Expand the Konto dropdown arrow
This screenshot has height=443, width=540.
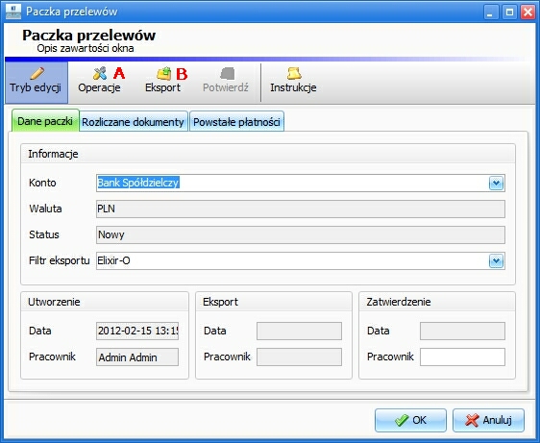496,183
